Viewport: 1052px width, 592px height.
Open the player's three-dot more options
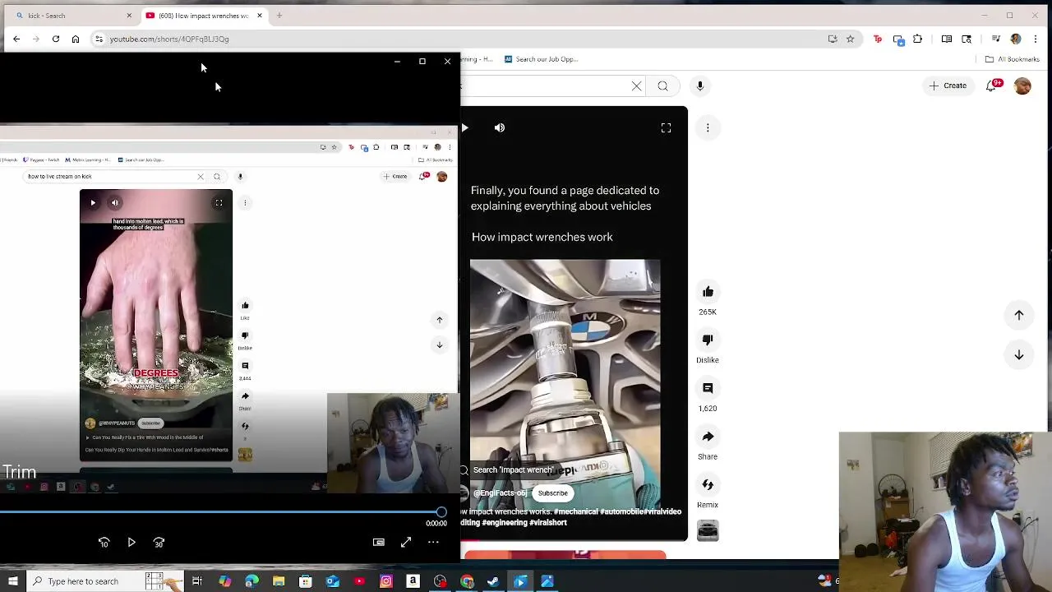pyautogui.click(x=433, y=543)
